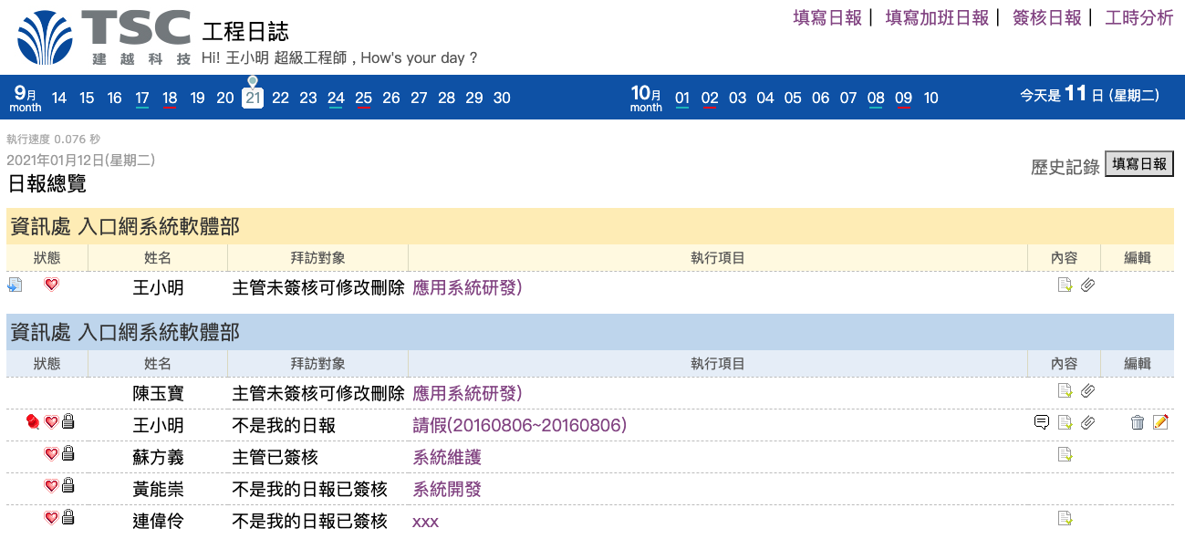The image size is (1185, 539).
Task: Open the 簽核日報 menu link
Action: 1046,17
